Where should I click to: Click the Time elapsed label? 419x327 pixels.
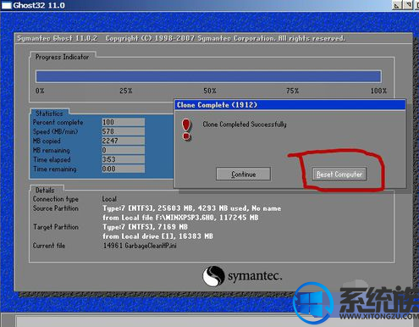52,159
